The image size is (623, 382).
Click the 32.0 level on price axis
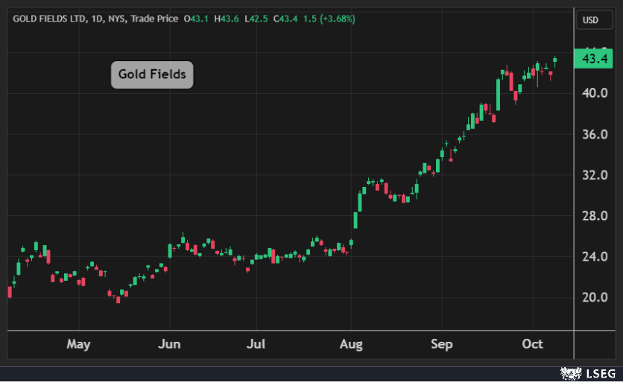click(x=594, y=175)
